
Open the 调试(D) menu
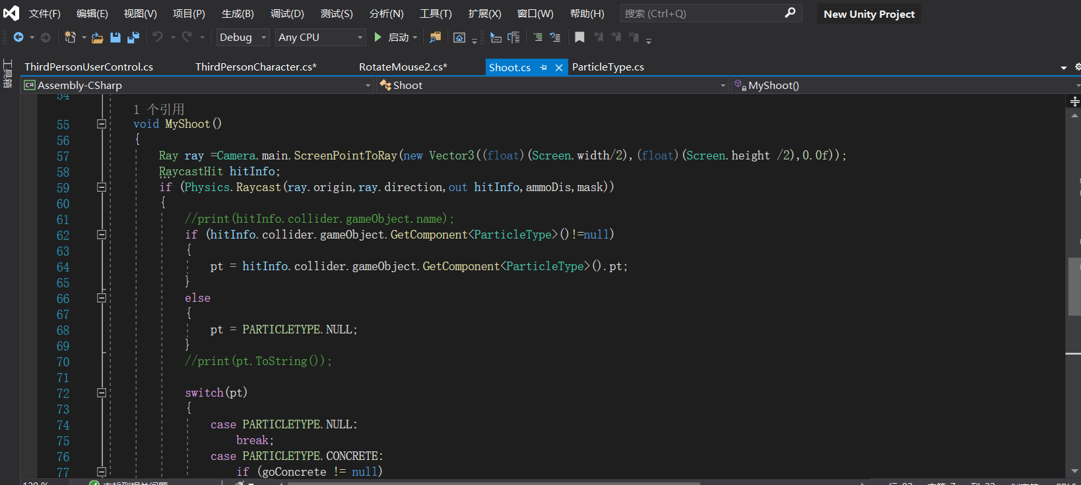[x=287, y=14]
